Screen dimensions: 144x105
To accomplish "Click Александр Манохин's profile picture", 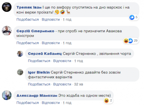I will pyautogui.click(x=7, y=95).
